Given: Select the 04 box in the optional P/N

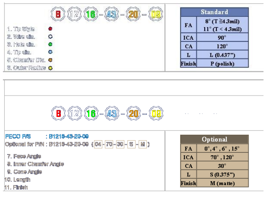Looking at the screenshot, I should coord(98,144).
